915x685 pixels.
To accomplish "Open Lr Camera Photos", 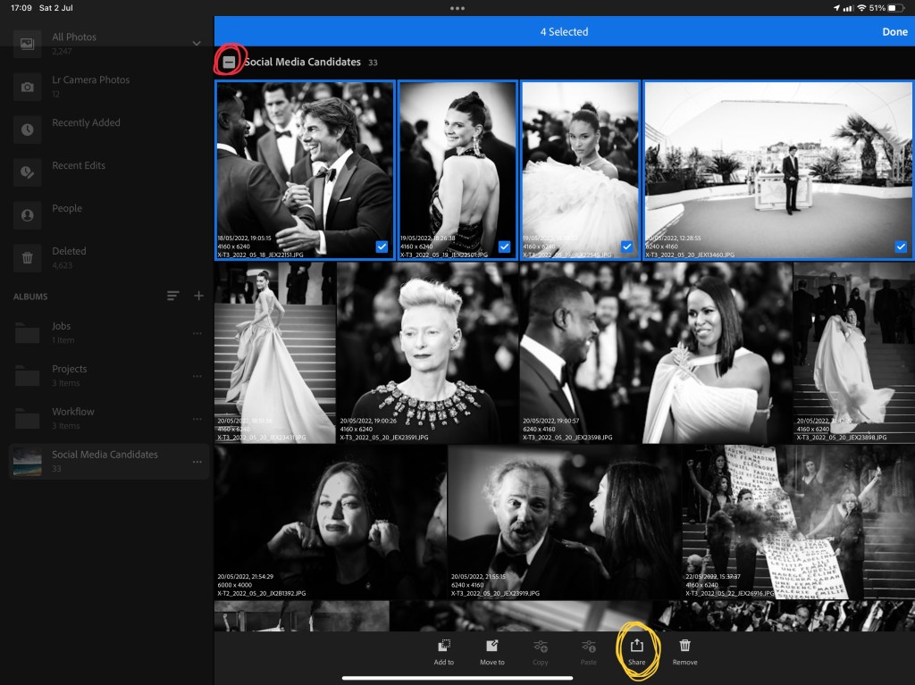I will pos(89,86).
